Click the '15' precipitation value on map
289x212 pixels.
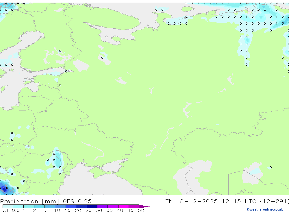(6, 188)
